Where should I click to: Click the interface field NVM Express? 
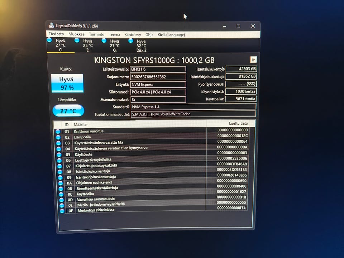(x=158, y=85)
